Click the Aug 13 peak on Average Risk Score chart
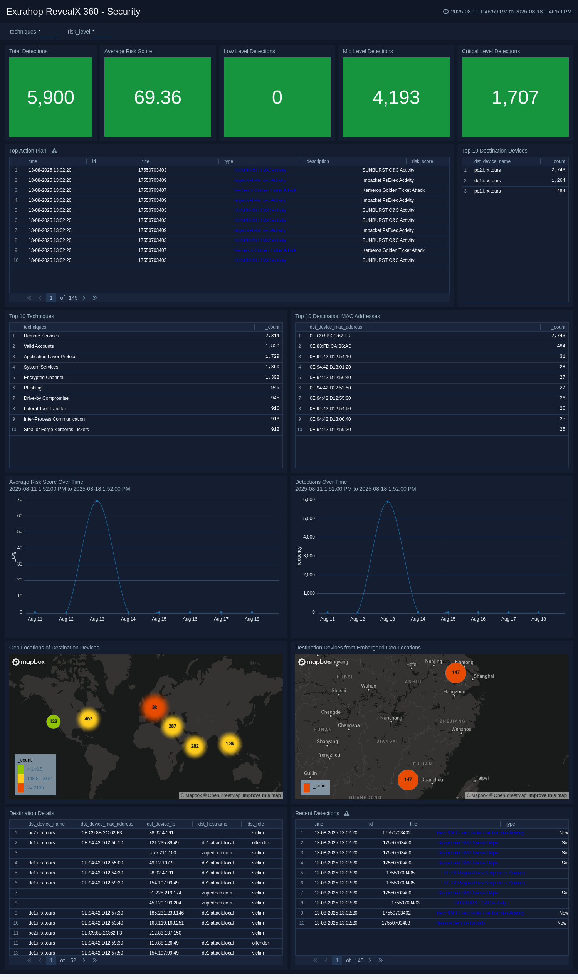578x980 pixels. pos(97,501)
